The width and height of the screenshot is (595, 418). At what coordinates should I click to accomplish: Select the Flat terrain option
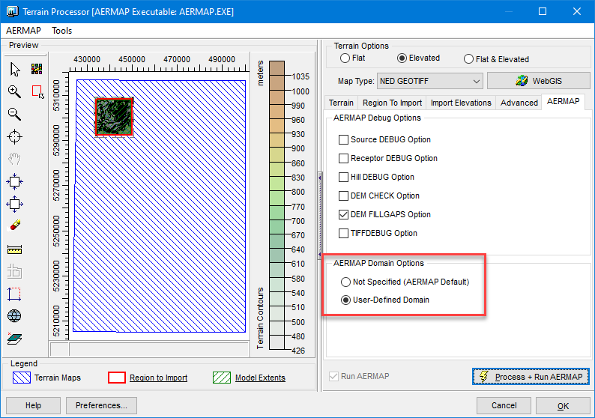click(345, 58)
